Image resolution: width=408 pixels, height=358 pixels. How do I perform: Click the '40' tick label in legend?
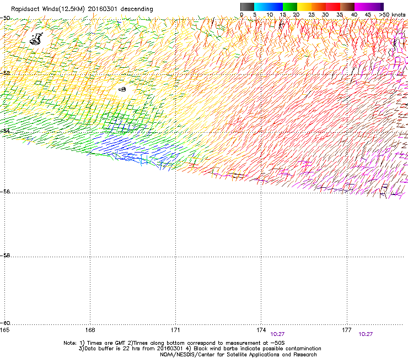[x=354, y=15]
